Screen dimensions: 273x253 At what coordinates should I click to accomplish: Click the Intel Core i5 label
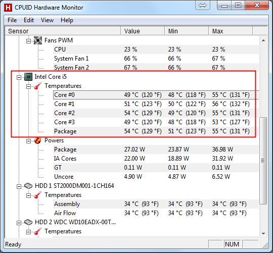[51, 77]
